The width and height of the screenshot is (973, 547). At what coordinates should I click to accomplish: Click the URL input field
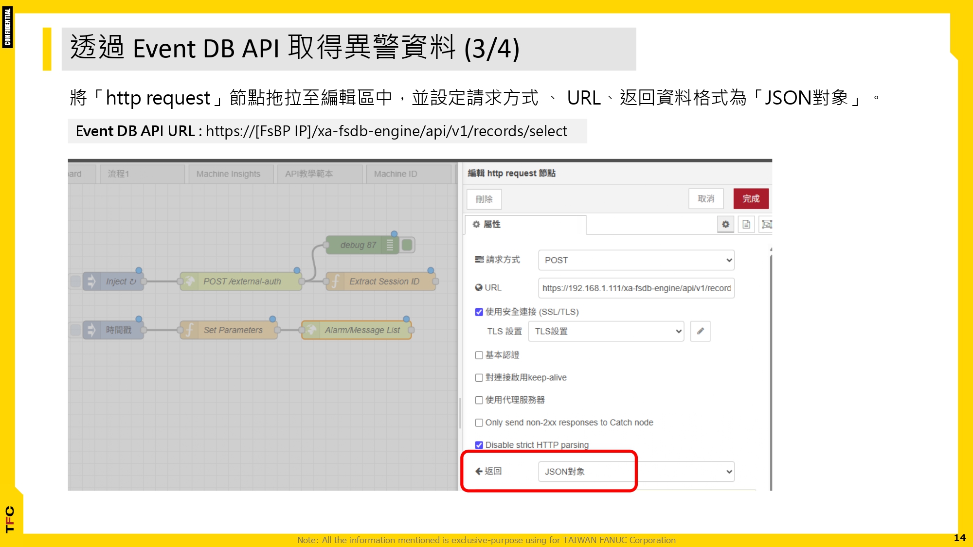click(x=636, y=288)
